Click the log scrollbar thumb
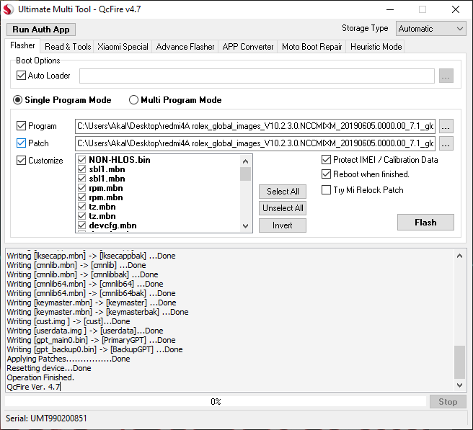This screenshot has height=430, width=473. (459, 362)
